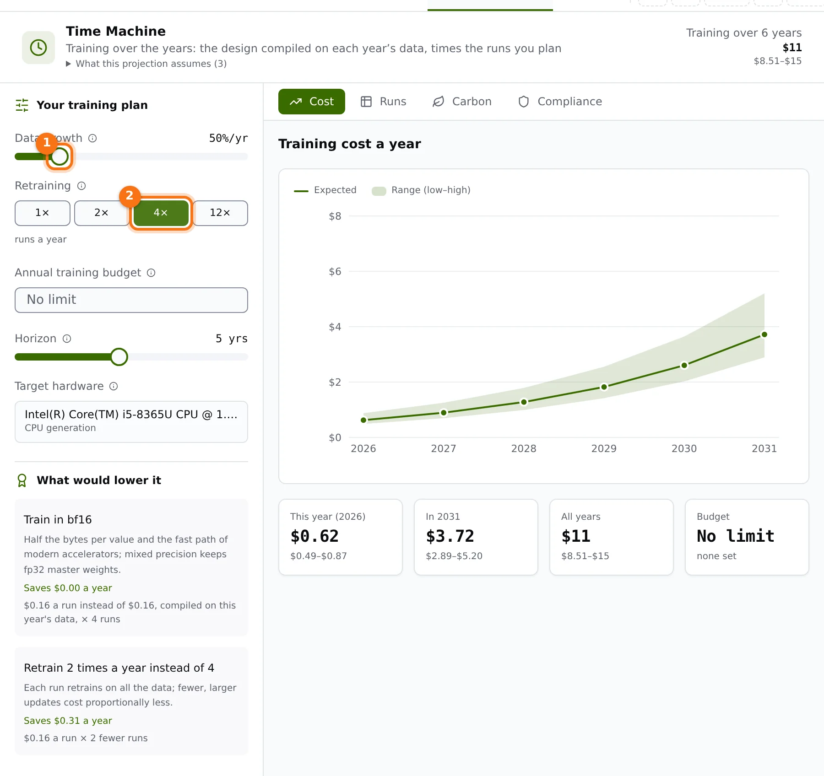Switch to the Carbon tab
The width and height of the screenshot is (824, 776).
[x=462, y=102]
